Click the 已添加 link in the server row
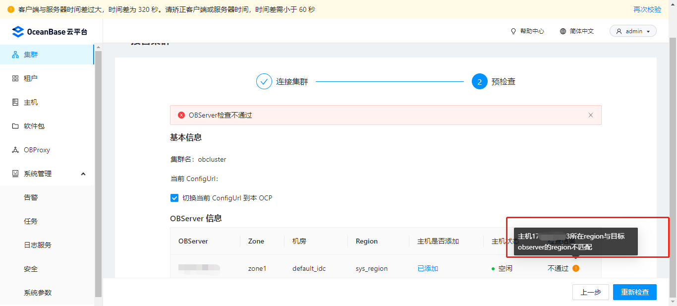Screen dimensions: 677x306 point(428,268)
